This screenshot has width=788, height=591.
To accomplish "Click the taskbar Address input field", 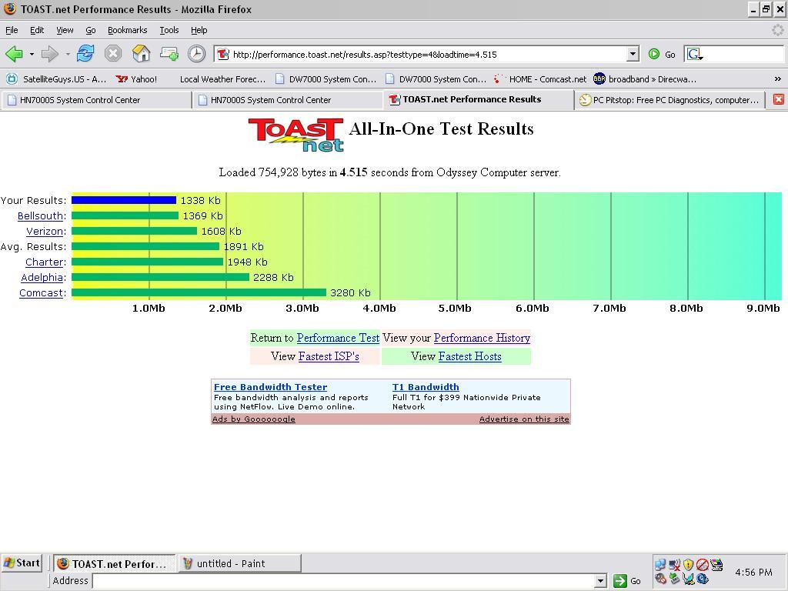I will click(344, 581).
